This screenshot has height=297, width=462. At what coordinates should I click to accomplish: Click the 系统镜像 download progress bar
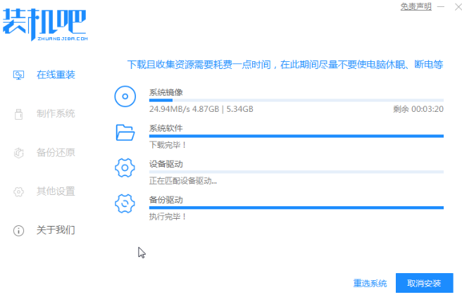[x=296, y=101]
